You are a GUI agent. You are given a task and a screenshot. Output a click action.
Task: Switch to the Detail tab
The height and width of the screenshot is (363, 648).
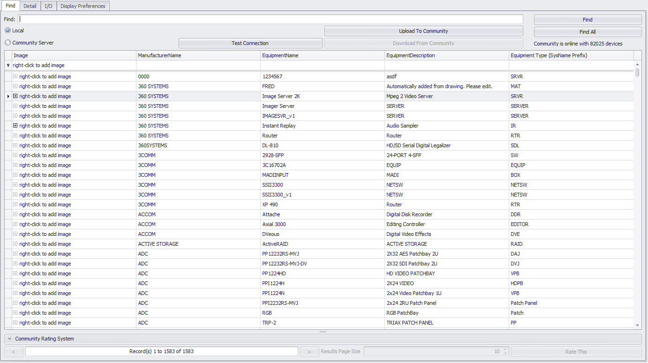pos(30,6)
